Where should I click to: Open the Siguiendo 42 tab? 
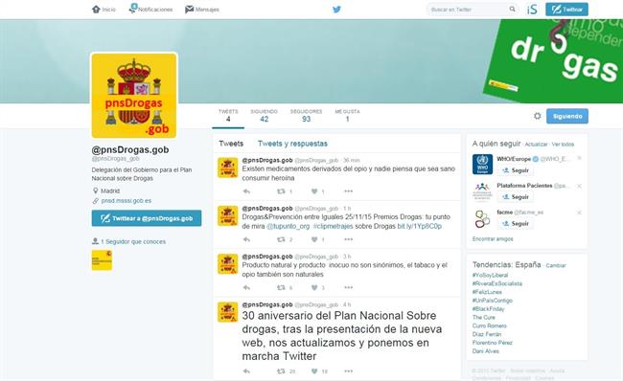[264, 116]
